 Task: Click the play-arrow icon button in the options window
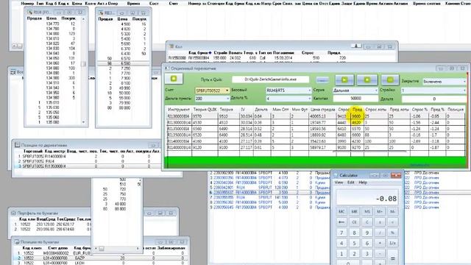[x=344, y=79]
